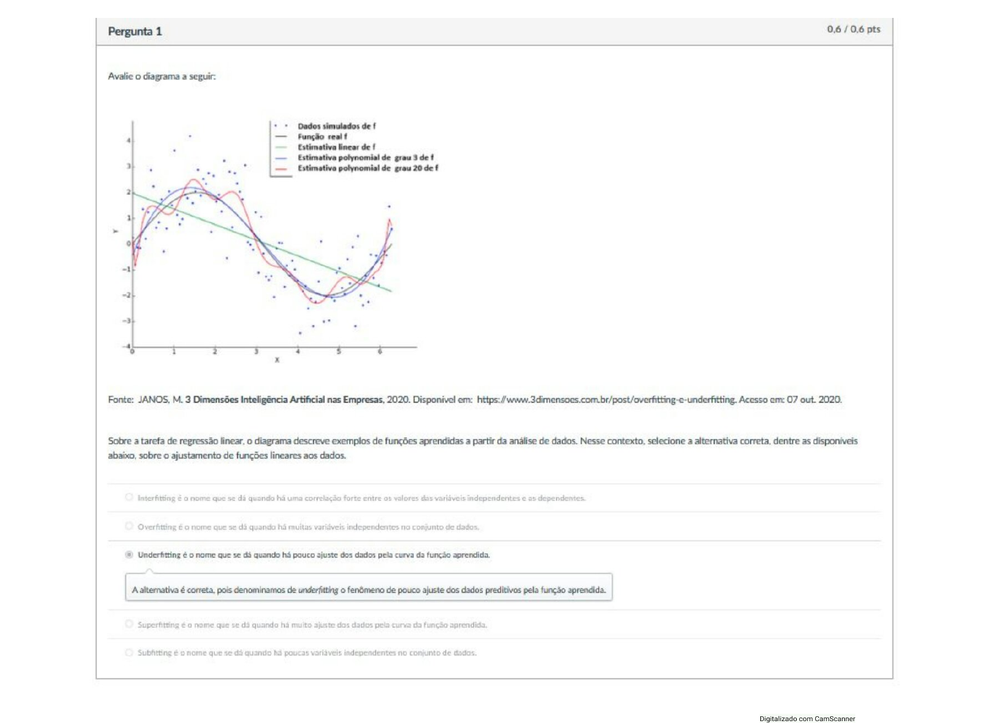The image size is (998, 723).
Task: Click the red legend line for polynomial grau 20
Action: [281, 168]
